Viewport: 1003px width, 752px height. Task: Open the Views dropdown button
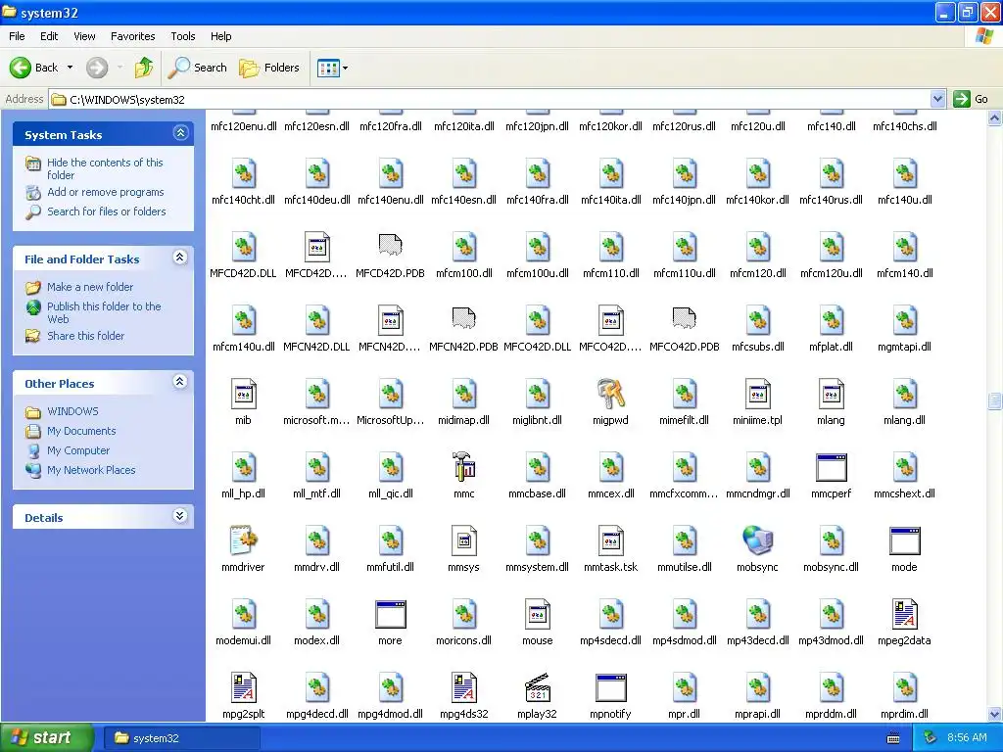pyautogui.click(x=332, y=68)
